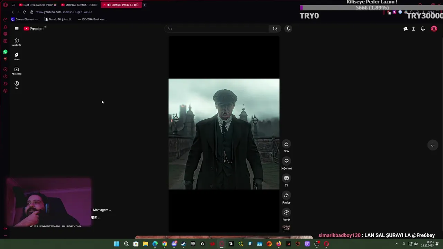Open the YouTube Playables star icon
Screen dimensions: 443x249
406,29
